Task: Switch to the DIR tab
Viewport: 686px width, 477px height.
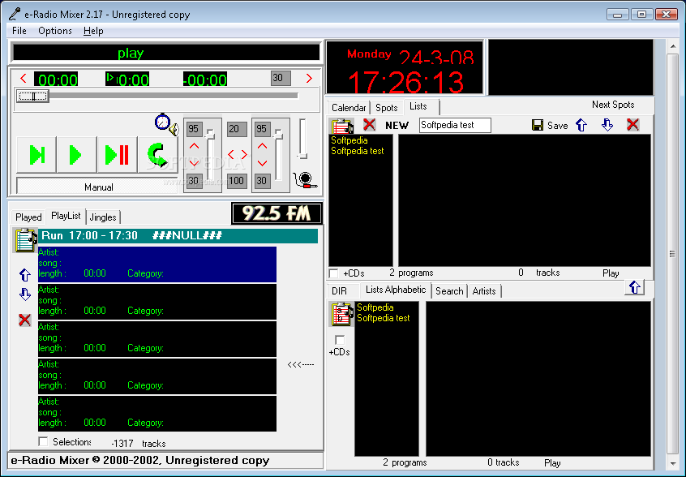Action: [x=339, y=291]
